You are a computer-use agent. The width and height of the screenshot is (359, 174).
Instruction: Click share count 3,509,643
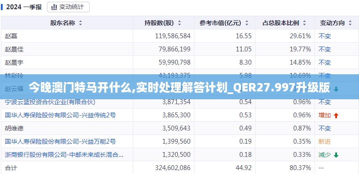point(176,128)
